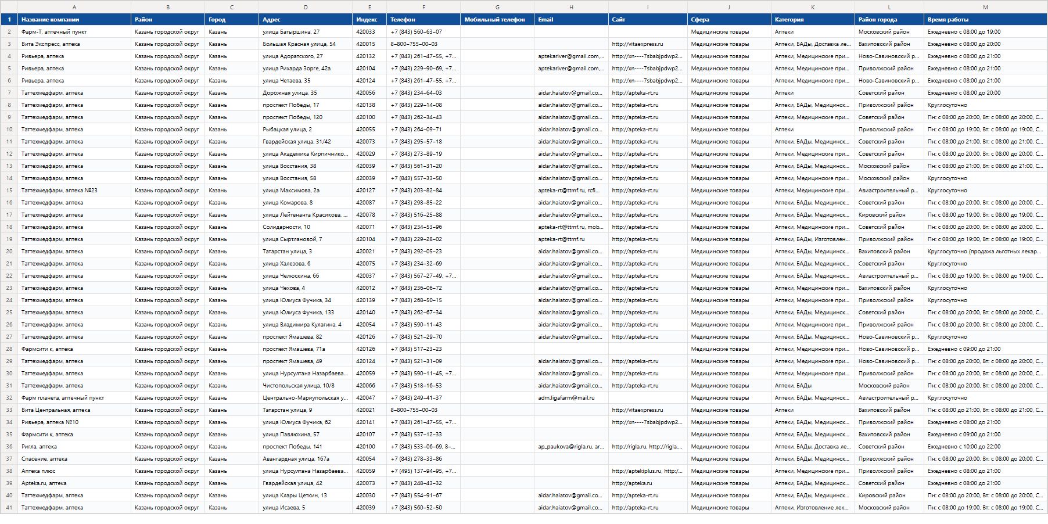Click address 'Гвардейская улица, 31/42'
Screen dimensions: 1048x524
[306, 142]
